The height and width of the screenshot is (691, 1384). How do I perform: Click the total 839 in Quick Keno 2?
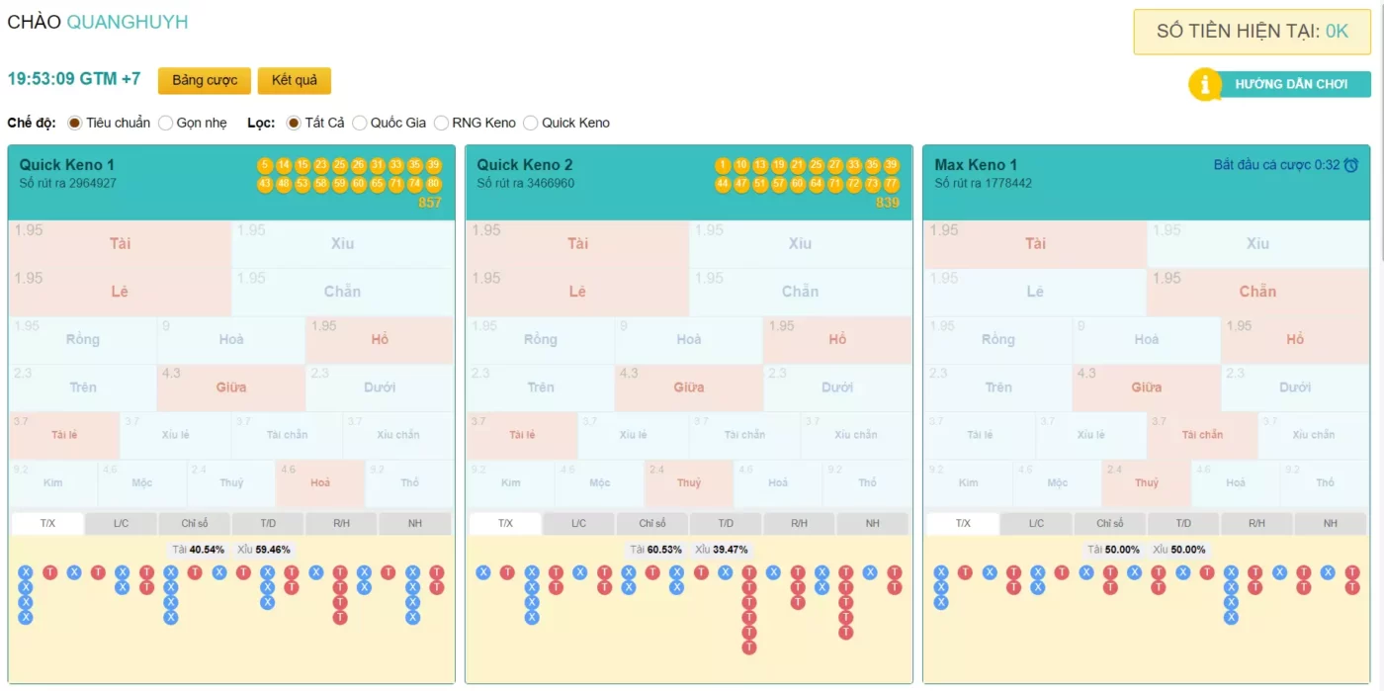click(888, 202)
